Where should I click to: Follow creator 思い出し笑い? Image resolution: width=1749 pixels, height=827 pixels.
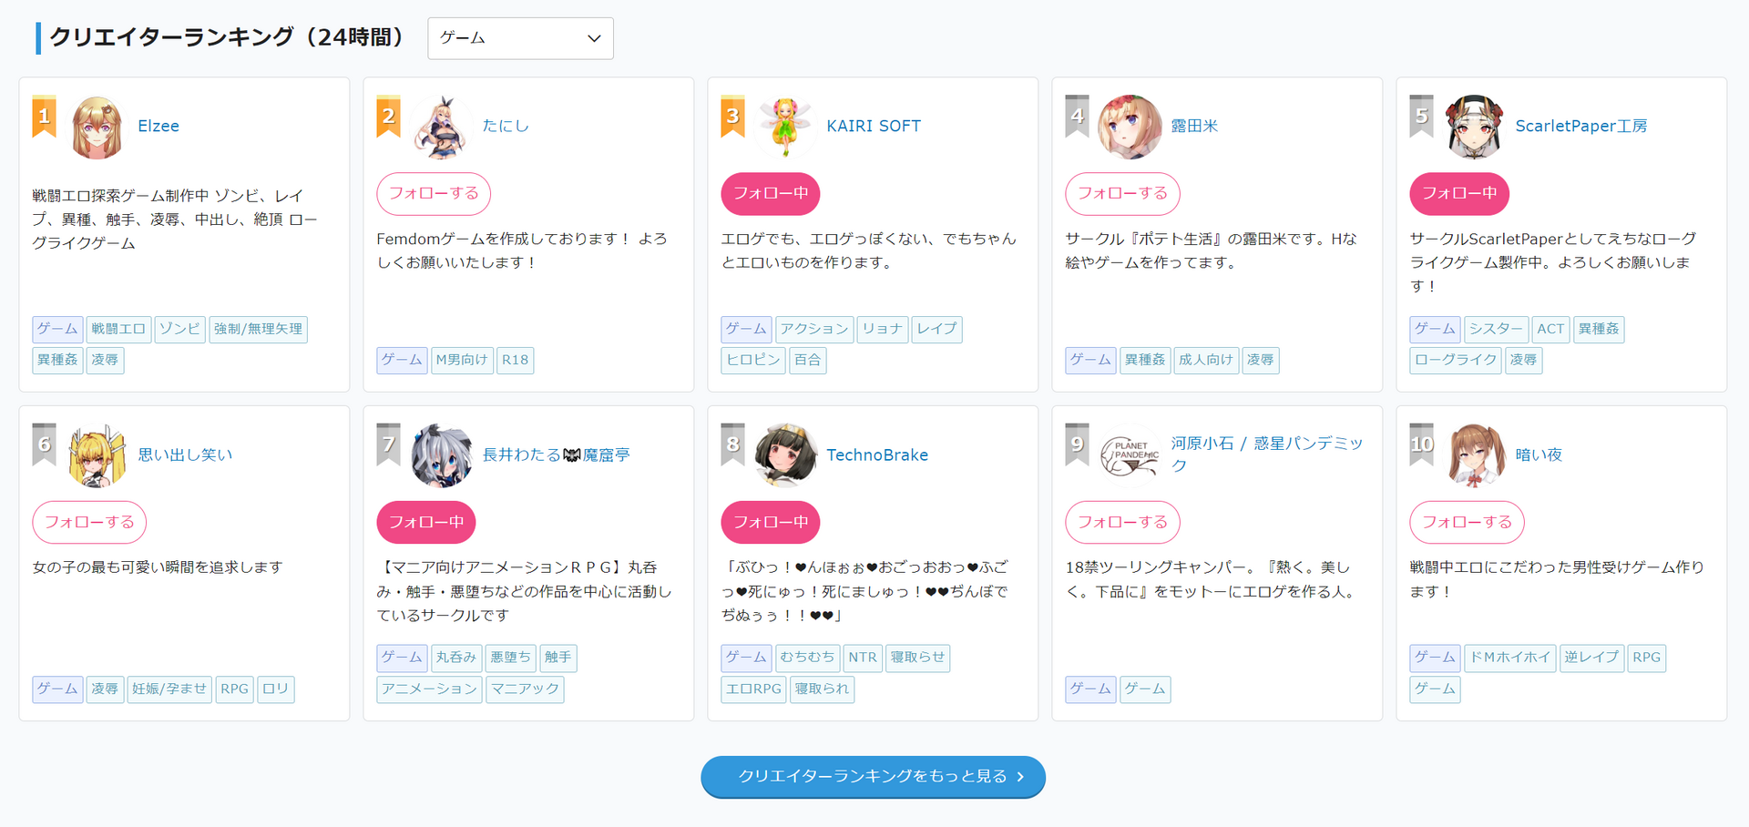89,523
